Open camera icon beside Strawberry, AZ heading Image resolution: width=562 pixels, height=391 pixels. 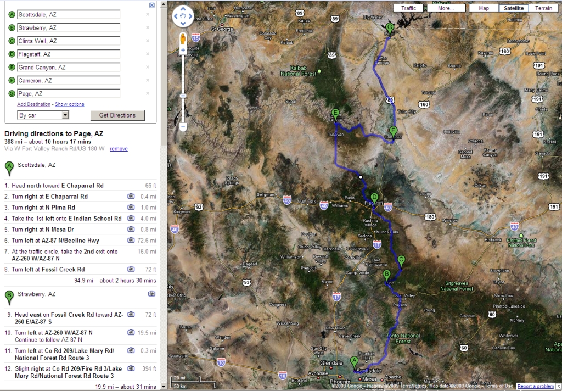pos(151,294)
